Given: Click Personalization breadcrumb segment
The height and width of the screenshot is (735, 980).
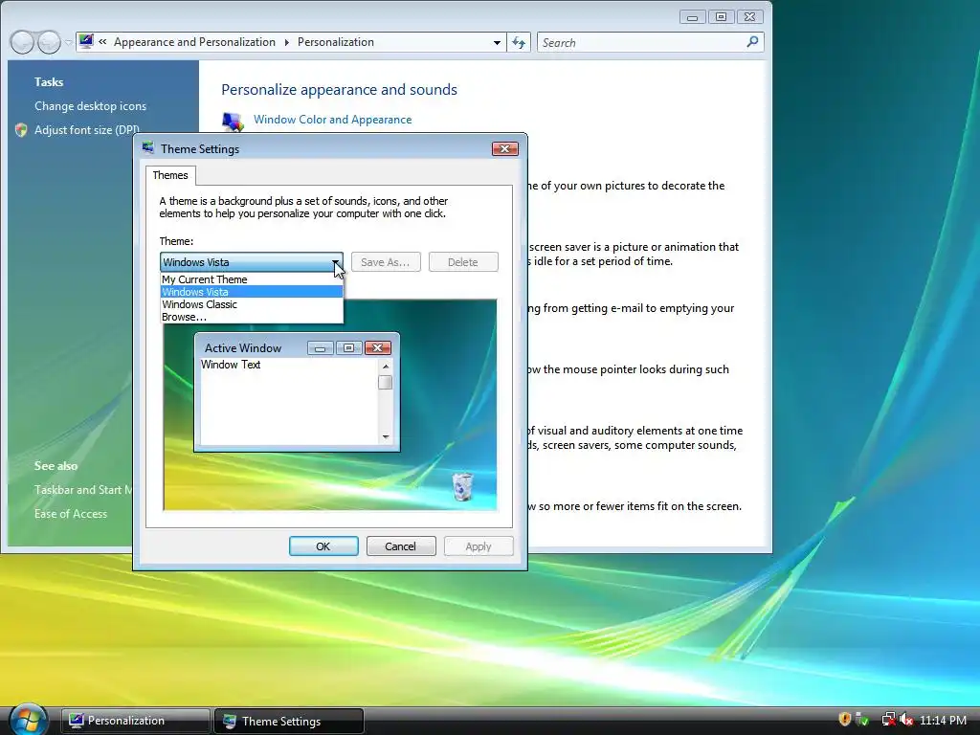Looking at the screenshot, I should (336, 42).
